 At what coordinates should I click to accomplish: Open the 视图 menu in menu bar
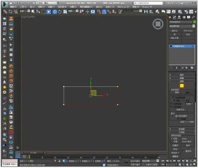click(x=41, y=7)
